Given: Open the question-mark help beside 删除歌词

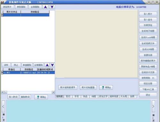Looking at the screenshot, I should [x=41, y=97].
